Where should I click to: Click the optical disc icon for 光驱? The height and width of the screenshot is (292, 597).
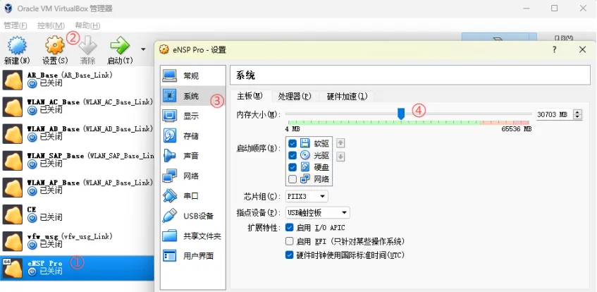305,156
